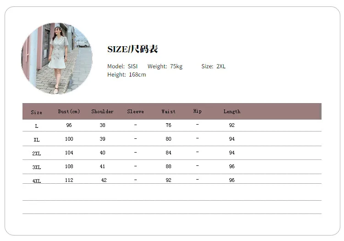
Task: Select the '3XL' size row label
Action: [x=37, y=167]
